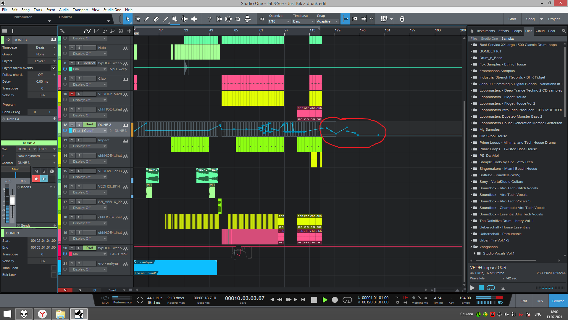Adjust the DUNE 3 channel volume fader
Viewport: 568px width, 320px height.
[x=12, y=201]
